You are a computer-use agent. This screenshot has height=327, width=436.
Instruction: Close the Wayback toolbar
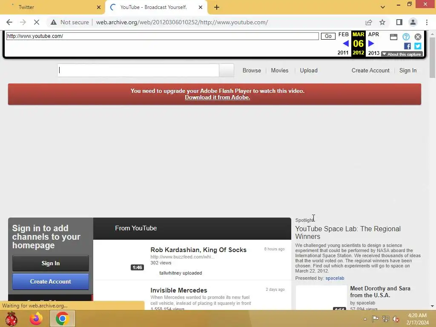click(x=418, y=37)
